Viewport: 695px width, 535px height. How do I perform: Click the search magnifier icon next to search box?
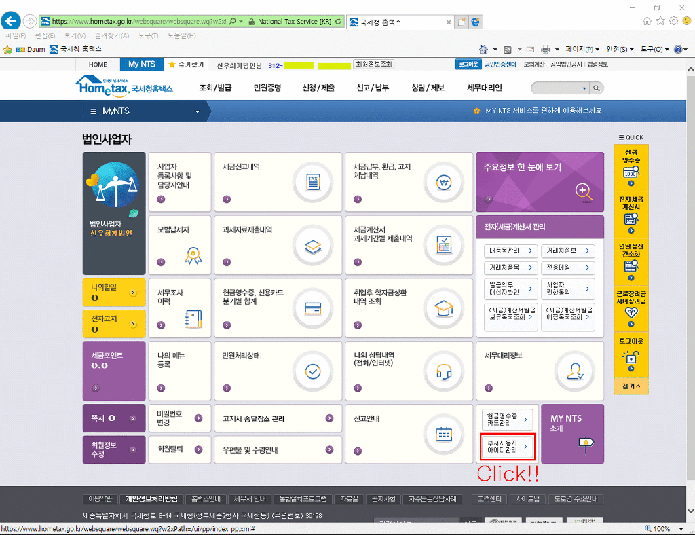(x=597, y=88)
